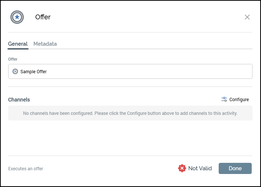The image size is (261, 187).
Task: Click the red Not Valid warning icon
Action: [182, 168]
